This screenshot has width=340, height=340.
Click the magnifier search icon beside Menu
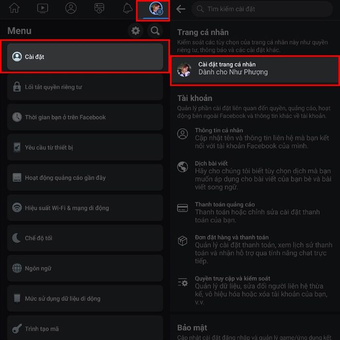point(155,31)
